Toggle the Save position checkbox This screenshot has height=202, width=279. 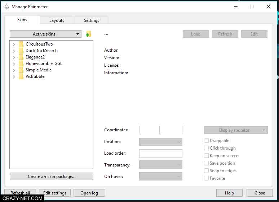click(206, 163)
